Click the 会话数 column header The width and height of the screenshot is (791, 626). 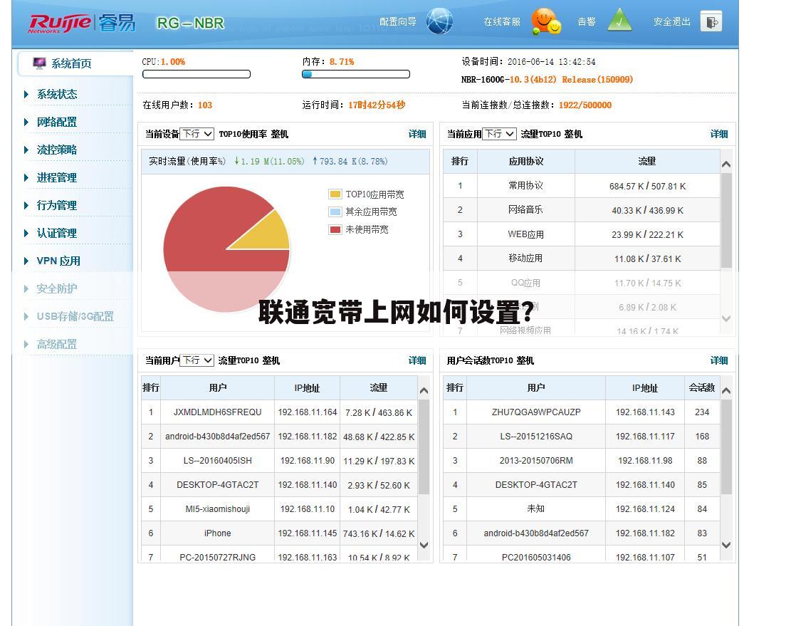702,387
